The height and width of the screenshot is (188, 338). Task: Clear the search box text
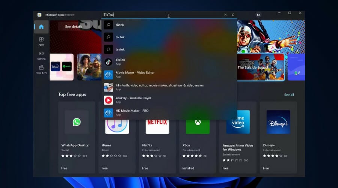point(225,15)
